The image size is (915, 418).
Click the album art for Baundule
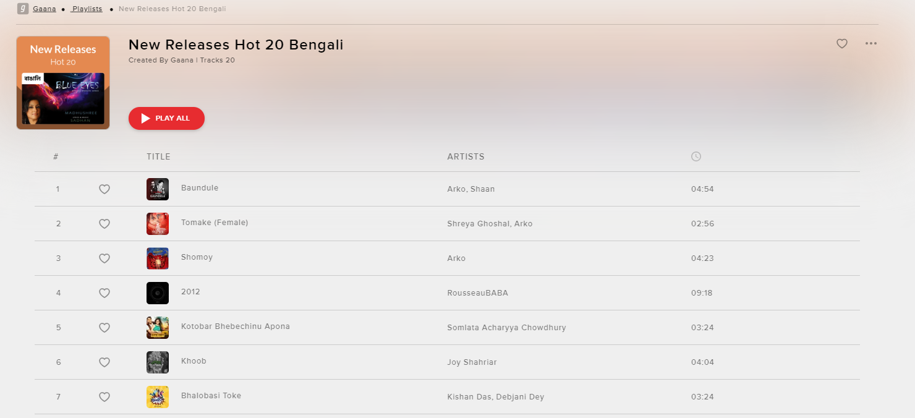point(158,189)
